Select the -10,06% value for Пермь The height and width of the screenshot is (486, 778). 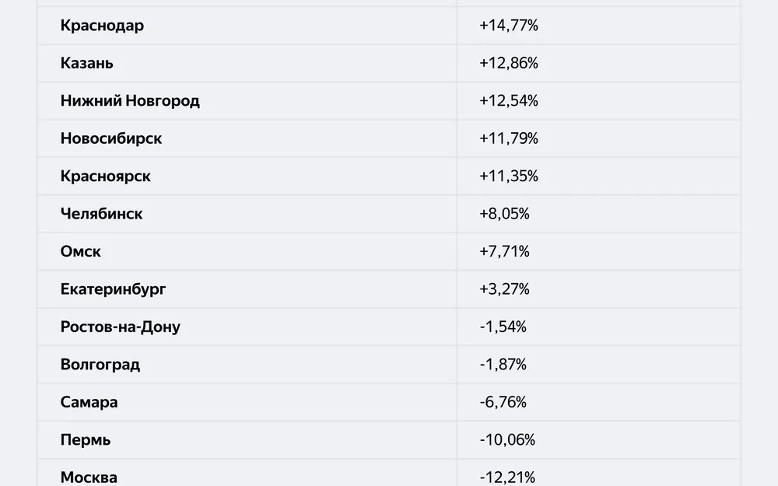507,440
